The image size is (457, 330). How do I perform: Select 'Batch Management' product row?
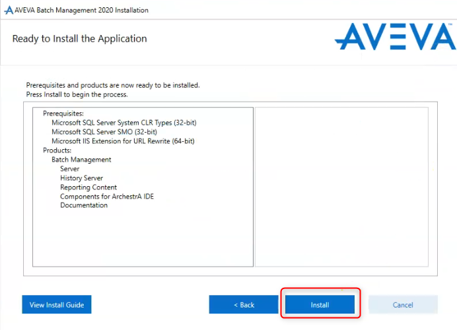click(x=81, y=160)
